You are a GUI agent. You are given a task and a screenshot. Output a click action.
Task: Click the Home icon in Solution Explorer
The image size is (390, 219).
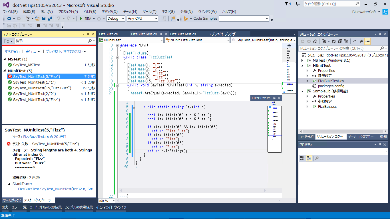coord(315,41)
